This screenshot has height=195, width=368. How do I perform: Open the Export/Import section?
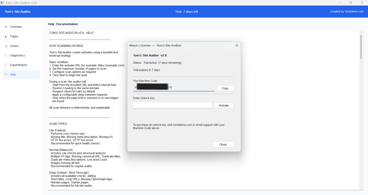coord(19,65)
